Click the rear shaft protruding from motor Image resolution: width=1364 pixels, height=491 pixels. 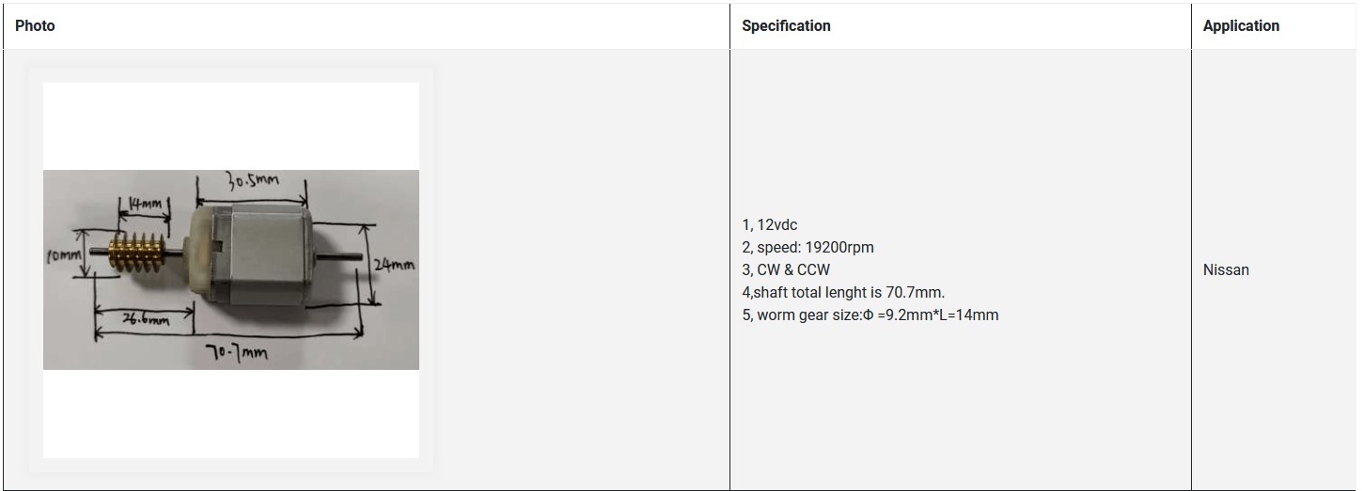click(348, 256)
